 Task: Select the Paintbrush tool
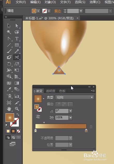pyautogui.click(x=9, y=51)
